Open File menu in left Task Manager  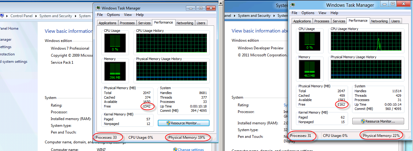coord(100,15)
